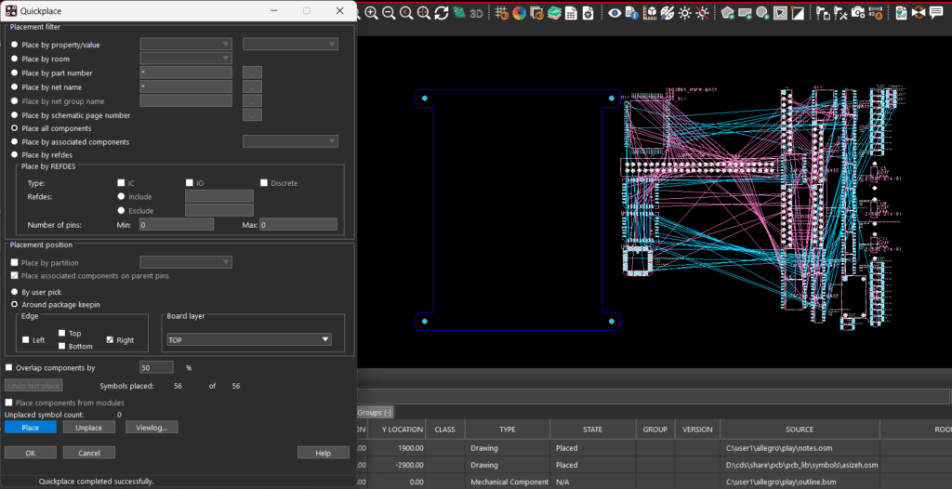The height and width of the screenshot is (489, 952).
Task: Open the Board layer TOP dropdown
Action: (248, 340)
